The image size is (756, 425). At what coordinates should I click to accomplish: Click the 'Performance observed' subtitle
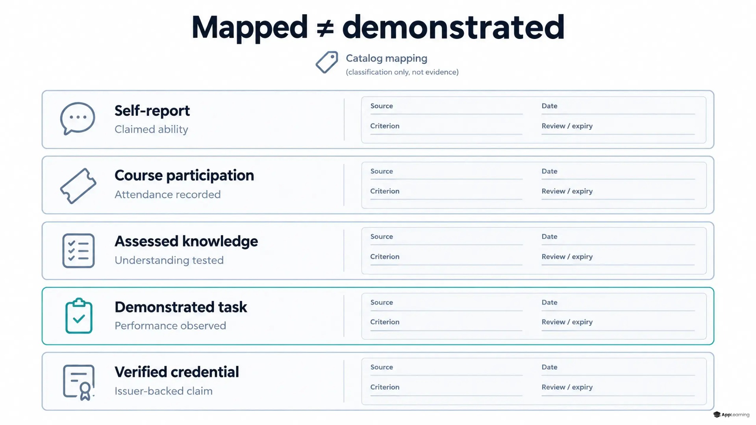pos(170,326)
